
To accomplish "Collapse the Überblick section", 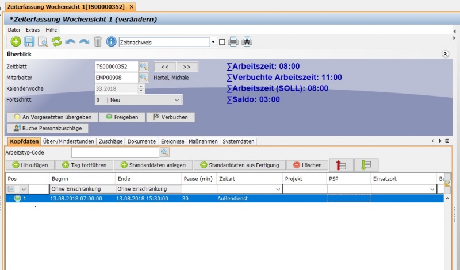I will pyautogui.click(x=444, y=54).
